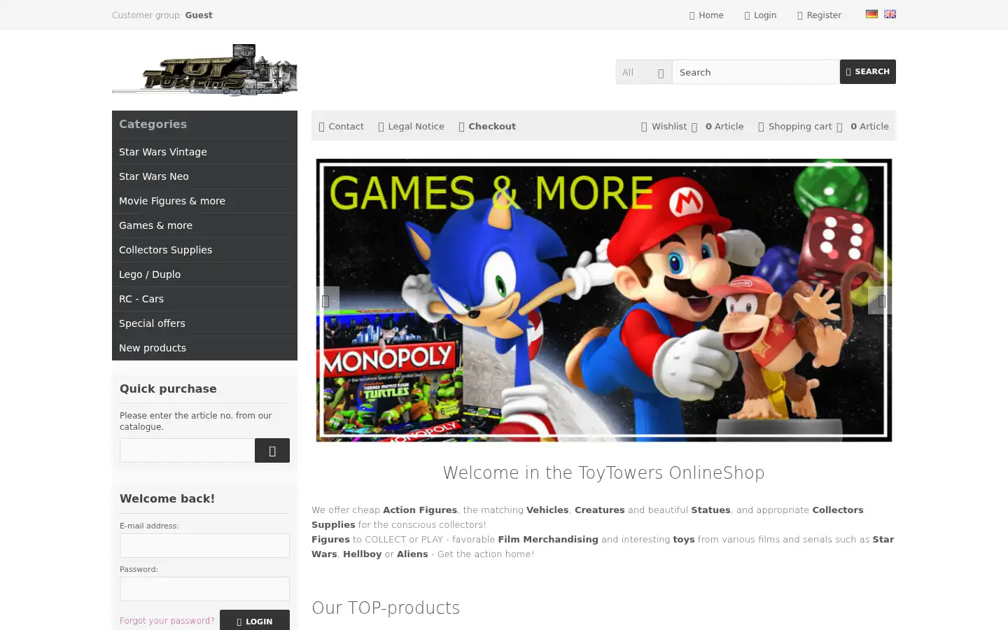
Task: Click the LOGIN button in sidebar
Action: 255,621
